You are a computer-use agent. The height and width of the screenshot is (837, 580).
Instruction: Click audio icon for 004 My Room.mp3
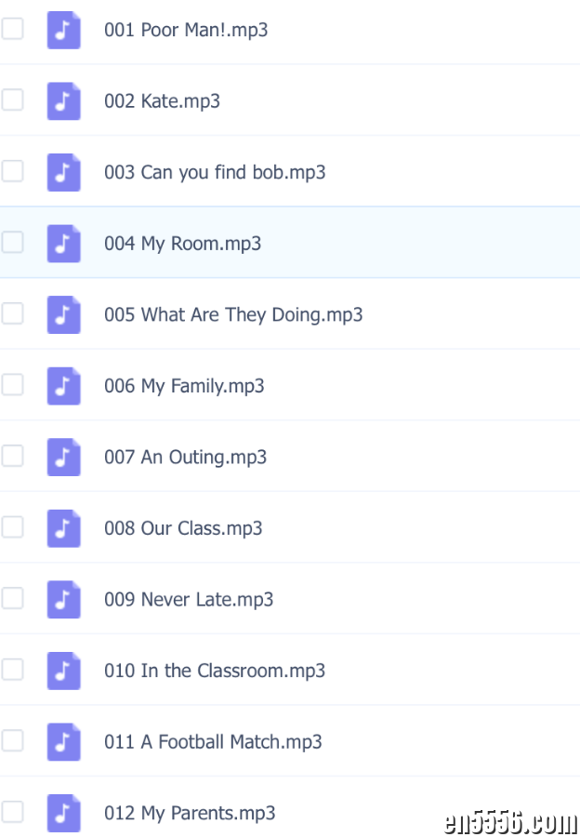[x=63, y=243]
